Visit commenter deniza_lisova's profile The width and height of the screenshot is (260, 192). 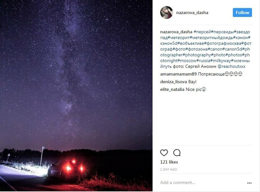pyautogui.click(x=174, y=82)
